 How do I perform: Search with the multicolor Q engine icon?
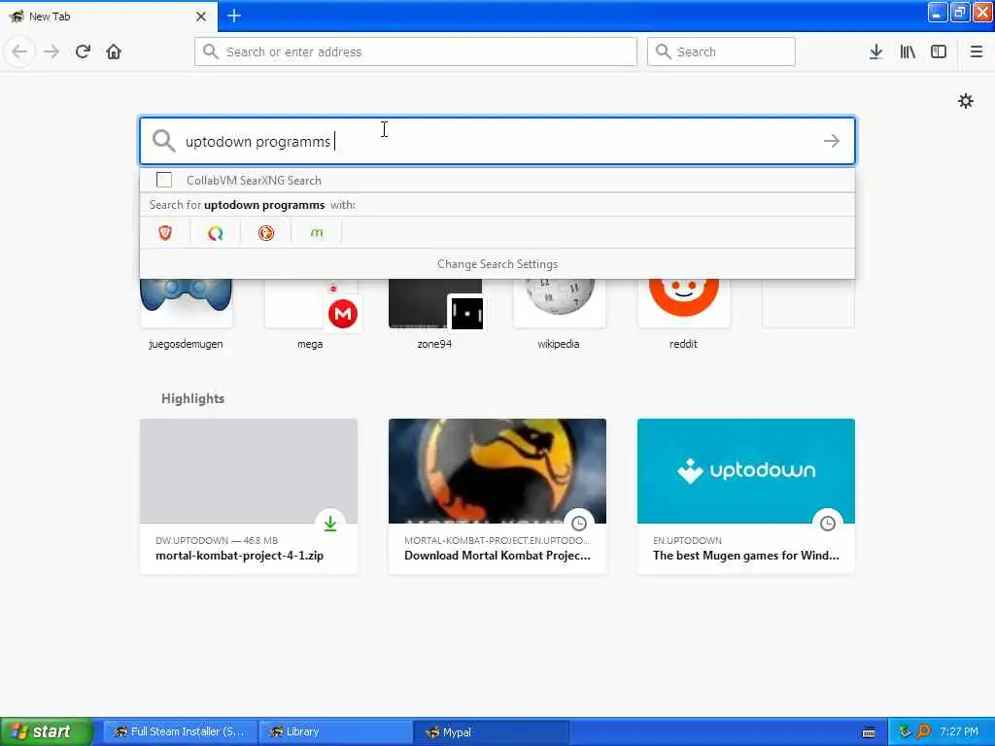pos(216,233)
